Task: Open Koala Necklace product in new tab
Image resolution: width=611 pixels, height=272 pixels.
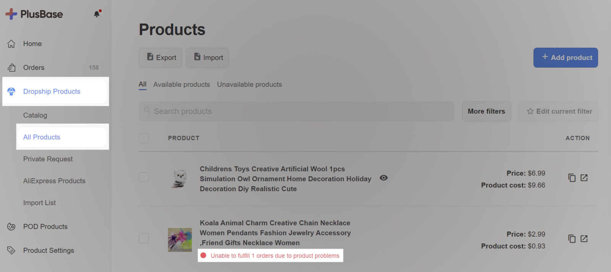Action: pos(584,239)
